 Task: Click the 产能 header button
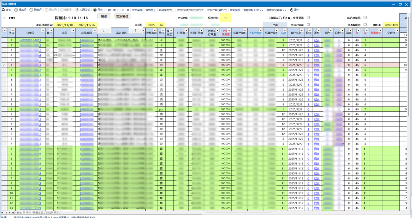275,25
